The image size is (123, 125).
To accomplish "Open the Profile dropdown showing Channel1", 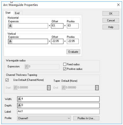I will tap(44, 118).
